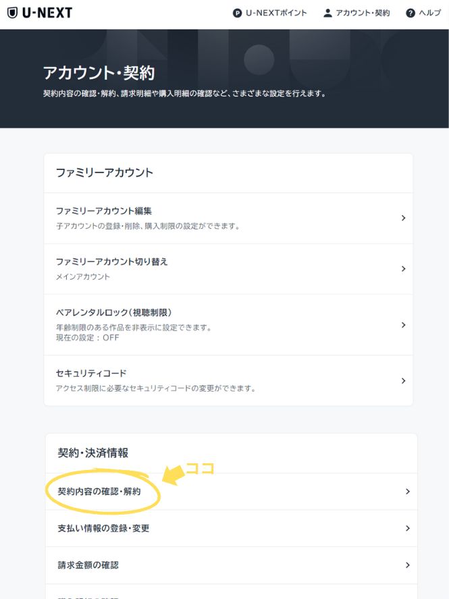Viewport: 449px width, 599px height.
Task: Click the ファミリーアカウント section heading
Action: click(105, 173)
